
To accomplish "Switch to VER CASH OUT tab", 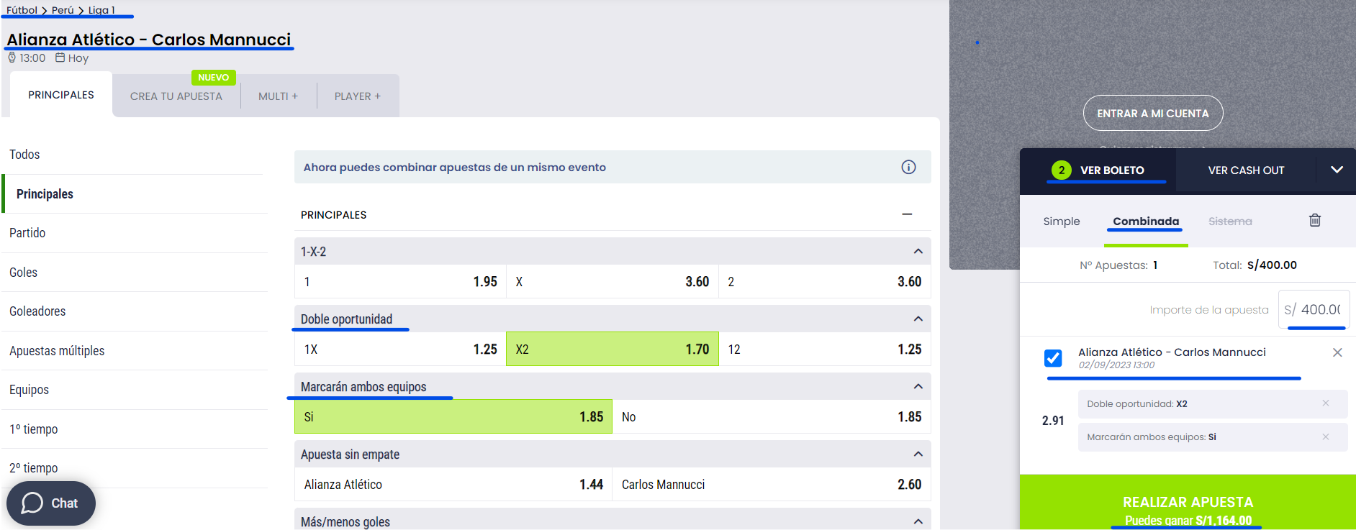I will (1246, 170).
